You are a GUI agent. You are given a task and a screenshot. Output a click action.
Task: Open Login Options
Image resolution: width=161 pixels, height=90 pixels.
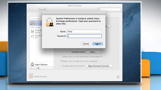[42, 64]
